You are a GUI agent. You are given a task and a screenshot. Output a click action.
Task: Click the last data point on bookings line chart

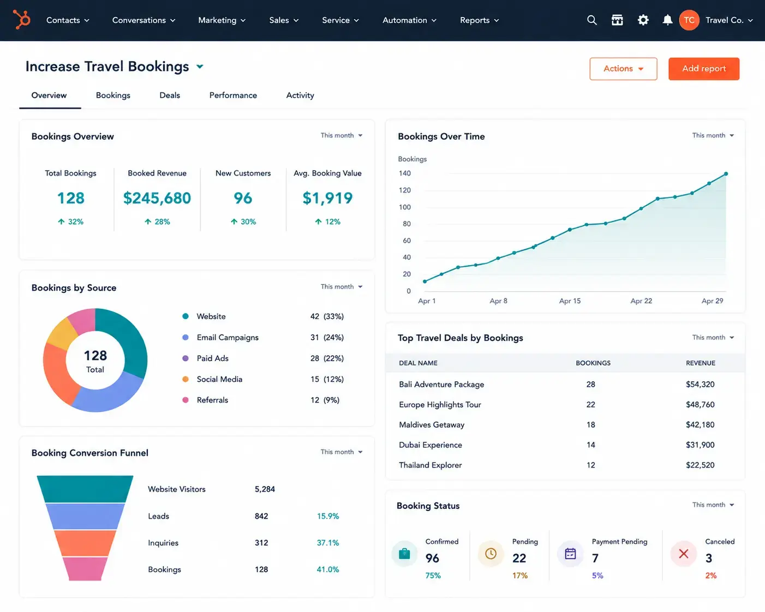pos(726,174)
